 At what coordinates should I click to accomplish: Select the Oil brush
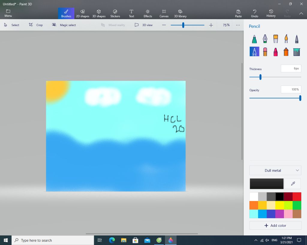click(276, 39)
